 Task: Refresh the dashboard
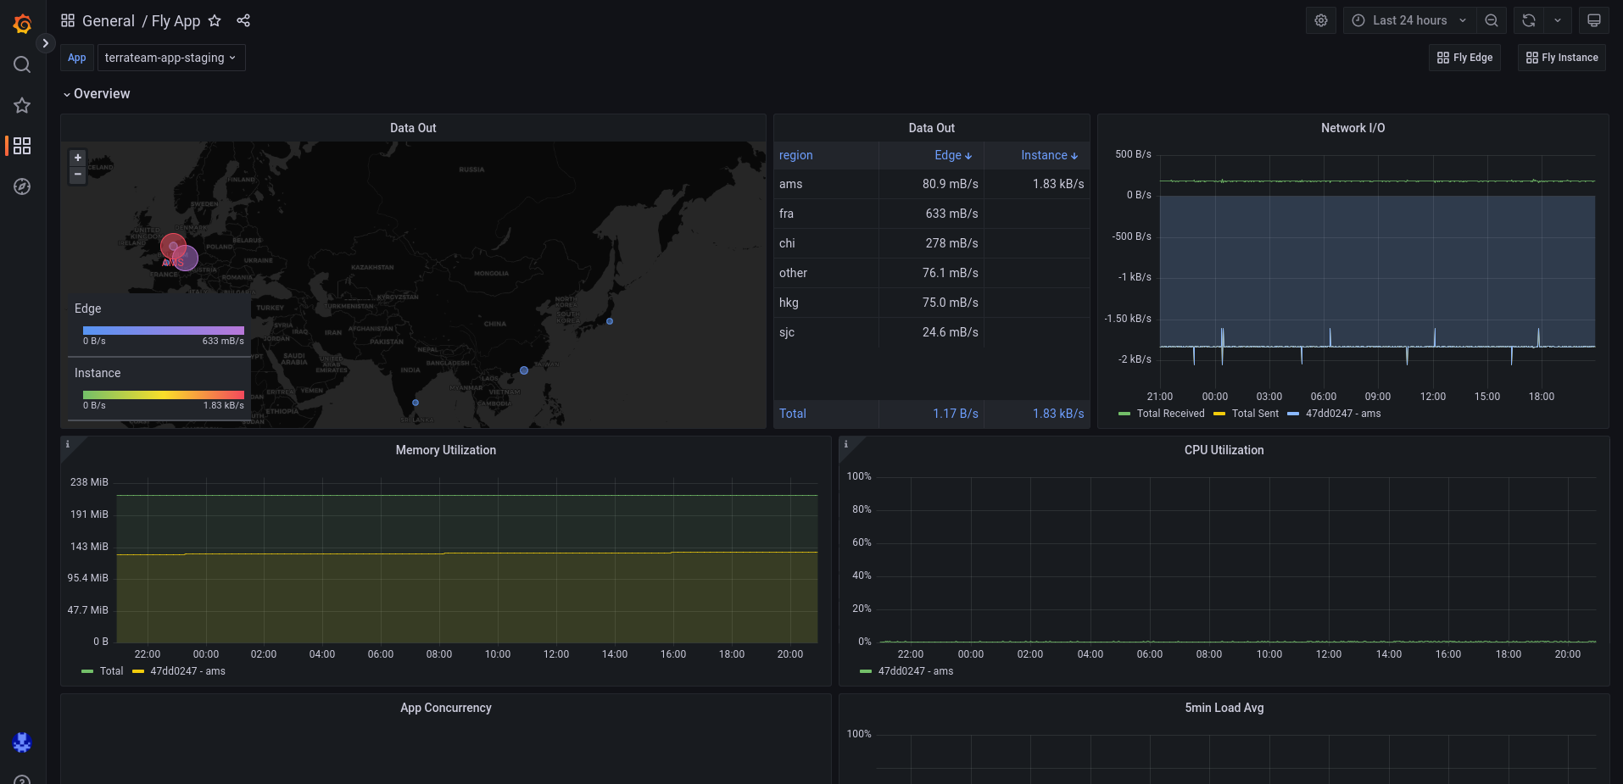pyautogui.click(x=1529, y=20)
